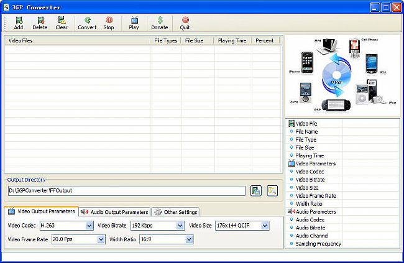Open the Video Size dropdown
The height and width of the screenshot is (263, 404).
(265, 226)
